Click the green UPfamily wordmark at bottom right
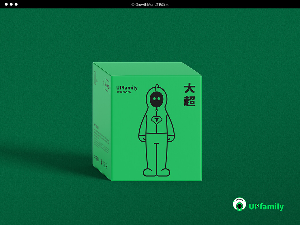The image size is (300, 225). pyautogui.click(x=266, y=207)
